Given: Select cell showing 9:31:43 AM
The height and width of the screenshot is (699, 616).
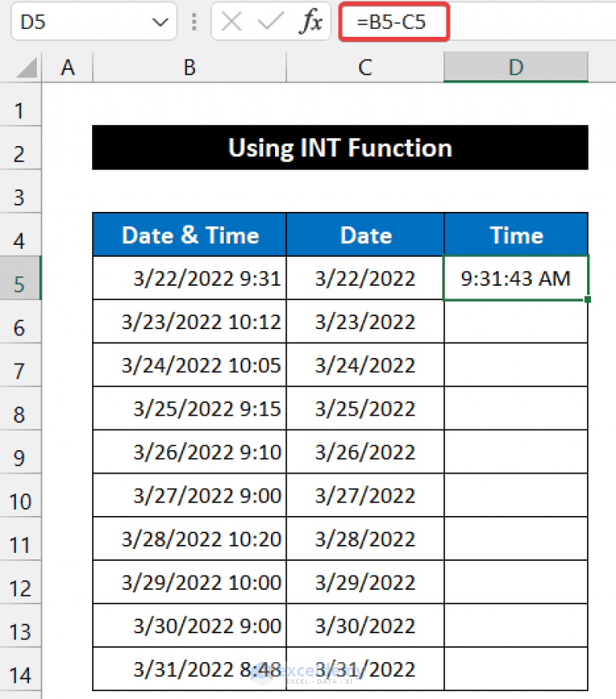Looking at the screenshot, I should pos(516,278).
